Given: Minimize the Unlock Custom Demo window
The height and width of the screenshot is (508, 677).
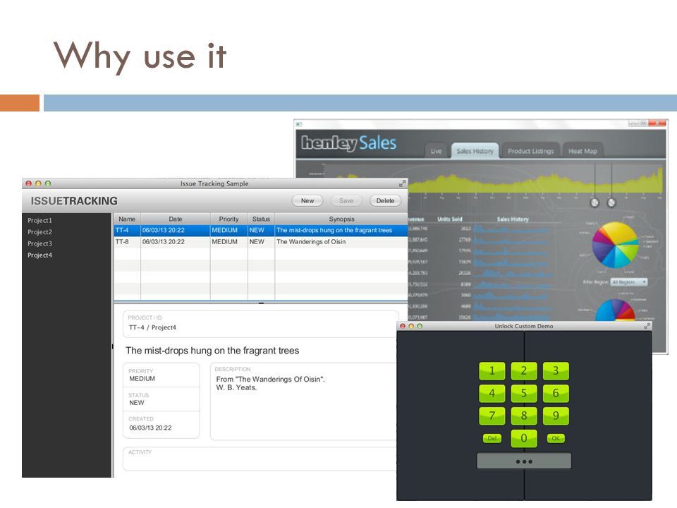Looking at the screenshot, I should click(x=411, y=326).
